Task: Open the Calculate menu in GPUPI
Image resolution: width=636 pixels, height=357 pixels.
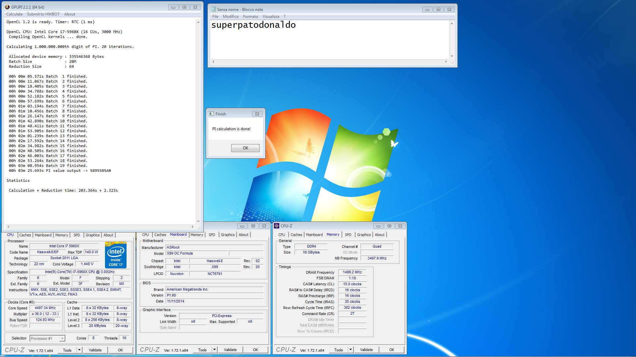Action: (15, 14)
